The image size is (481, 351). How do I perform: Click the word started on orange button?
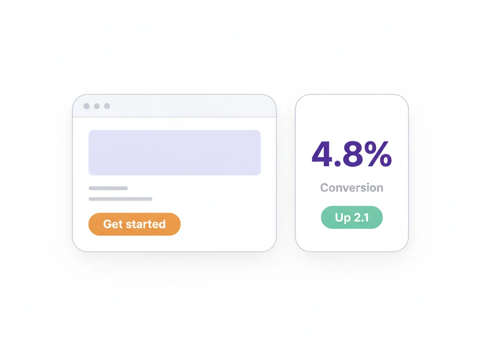[x=145, y=224]
